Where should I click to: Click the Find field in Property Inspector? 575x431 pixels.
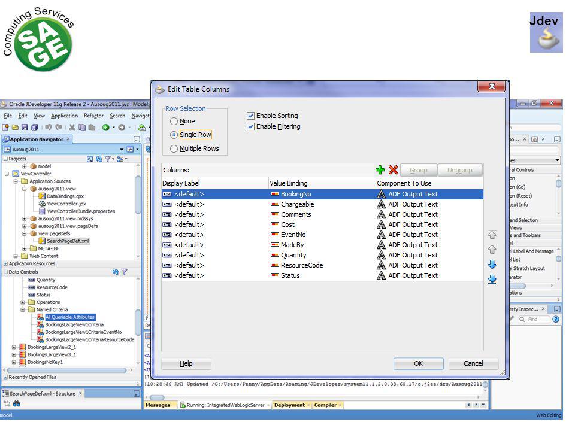536,319
